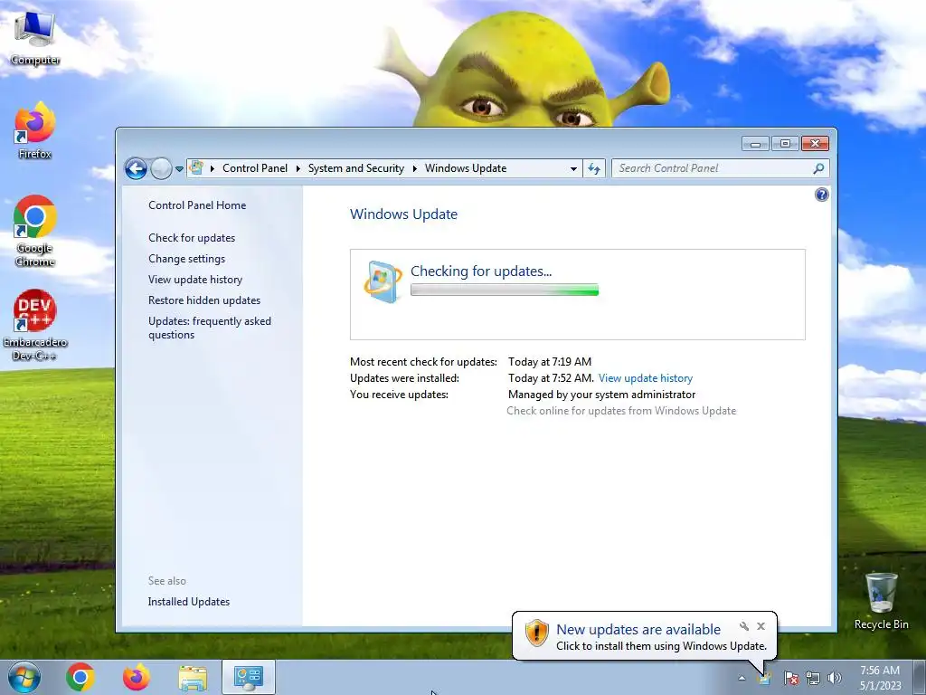The width and height of the screenshot is (926, 695).
Task: Open the Start menu button
Action: click(x=24, y=677)
